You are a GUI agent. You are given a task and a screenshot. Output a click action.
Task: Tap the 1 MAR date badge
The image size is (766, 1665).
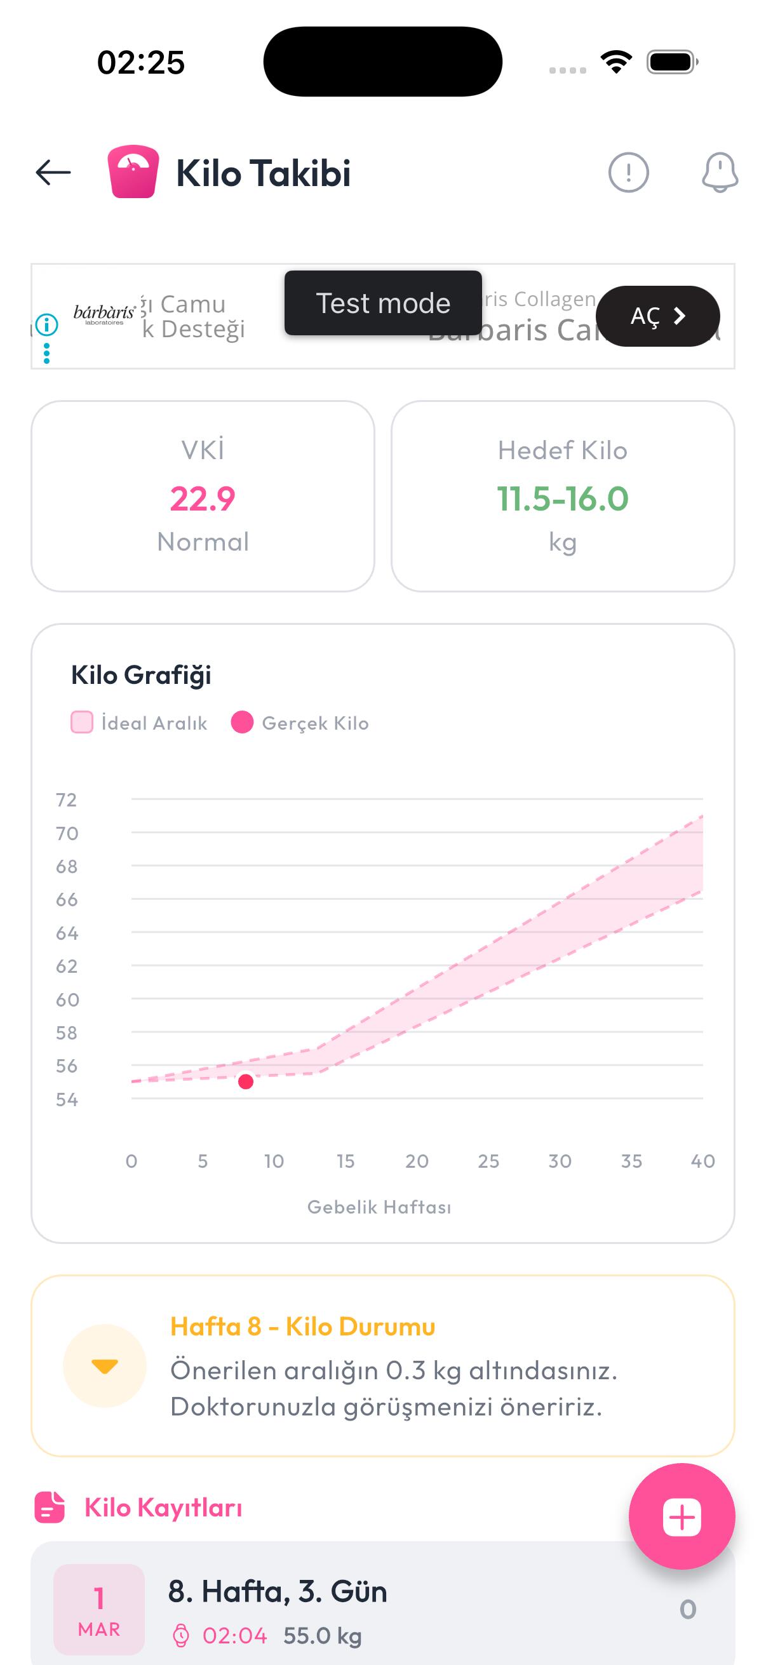(x=99, y=1609)
